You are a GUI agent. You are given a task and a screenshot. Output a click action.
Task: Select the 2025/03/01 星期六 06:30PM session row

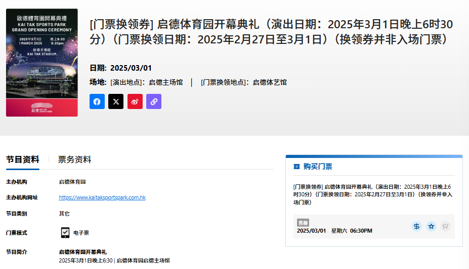(374, 227)
